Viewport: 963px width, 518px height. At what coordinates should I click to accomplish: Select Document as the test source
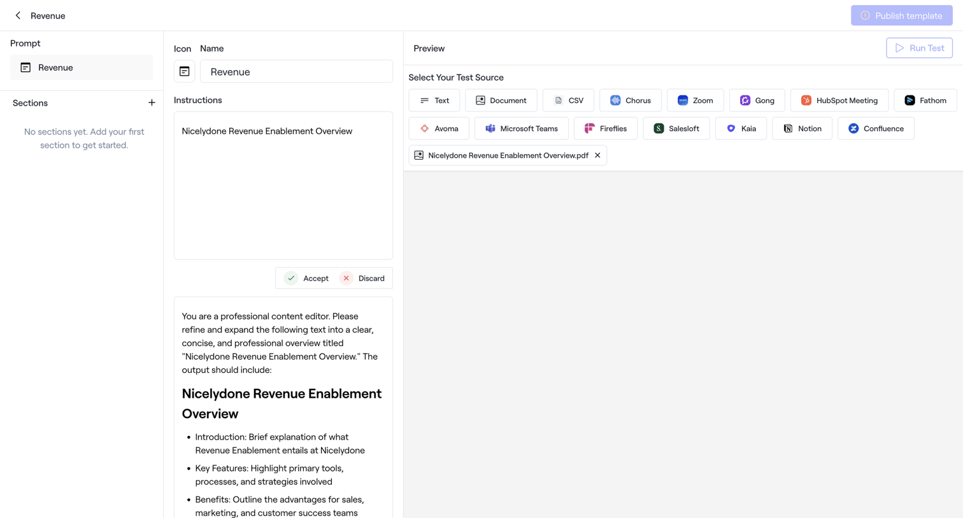(x=501, y=101)
